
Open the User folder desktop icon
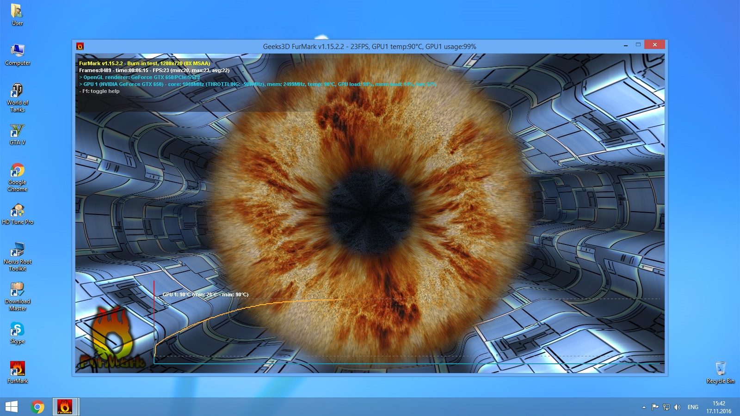point(17,14)
